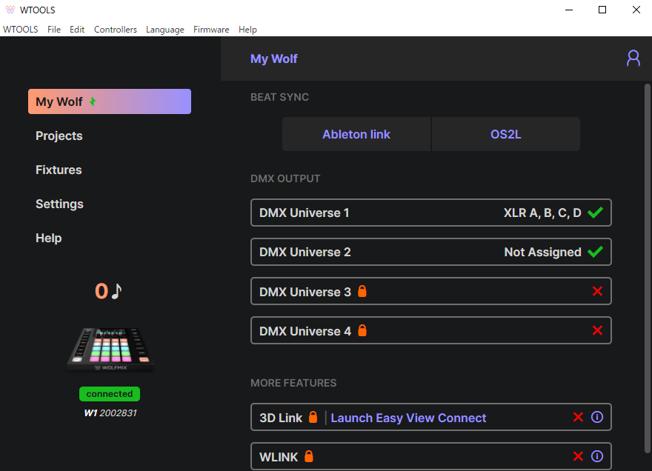Click the serial number W1 2002831
The height and width of the screenshot is (471, 652).
coord(110,412)
